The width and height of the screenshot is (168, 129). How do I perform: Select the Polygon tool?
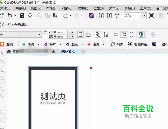[2, 120]
